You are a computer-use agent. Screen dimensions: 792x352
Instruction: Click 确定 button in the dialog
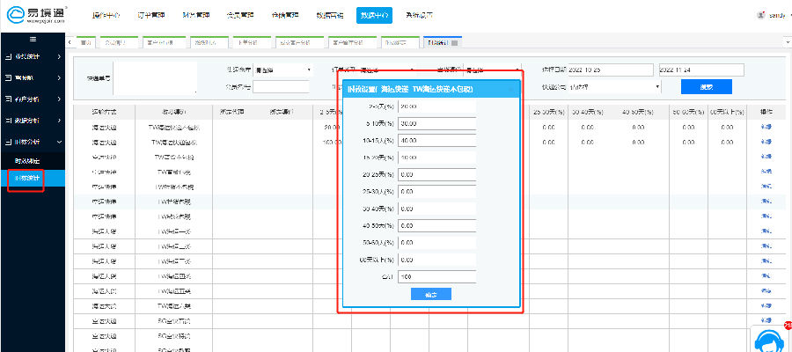[x=430, y=294]
